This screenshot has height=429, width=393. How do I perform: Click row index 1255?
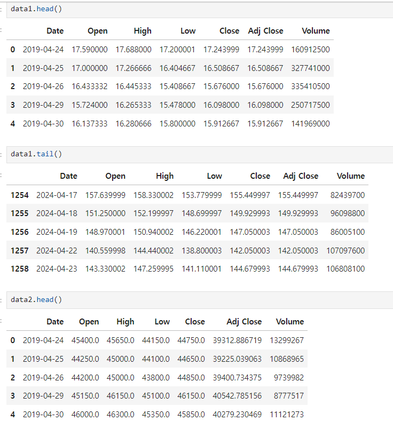[x=19, y=213]
